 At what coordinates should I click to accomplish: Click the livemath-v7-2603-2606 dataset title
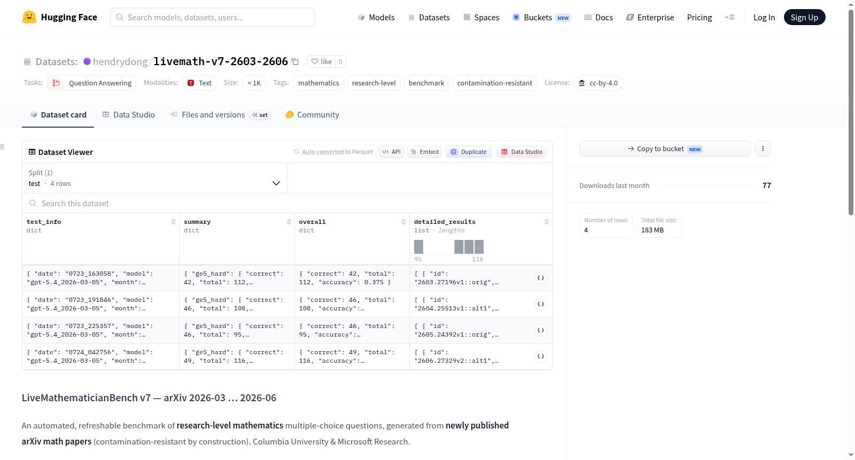click(221, 61)
